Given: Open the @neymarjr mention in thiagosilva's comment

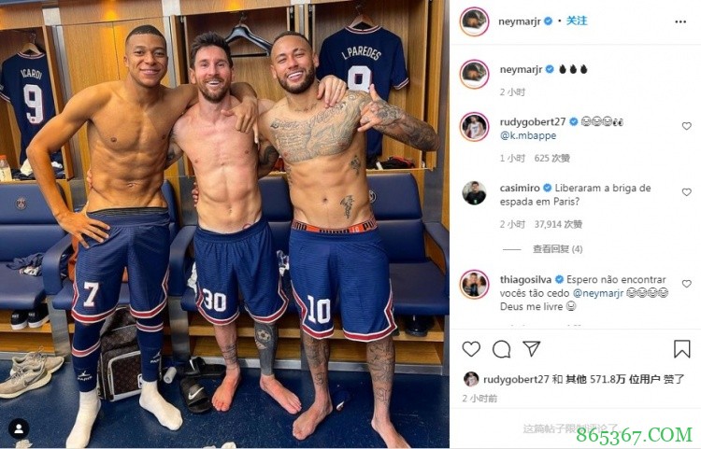Looking at the screenshot, I should [598, 293].
